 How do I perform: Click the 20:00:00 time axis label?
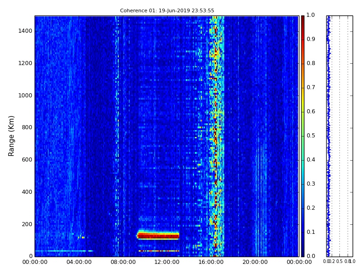click(x=255, y=262)
